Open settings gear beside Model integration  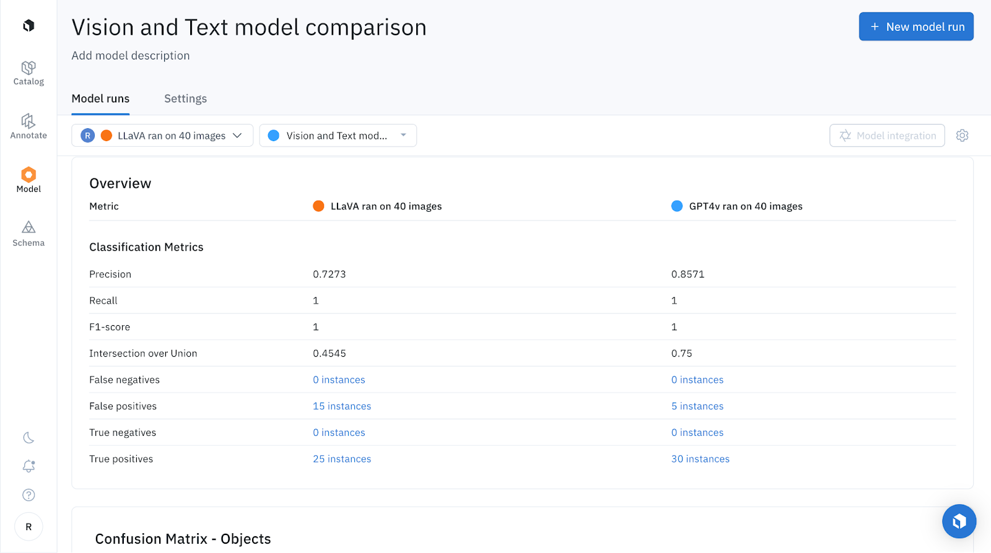[x=962, y=136]
